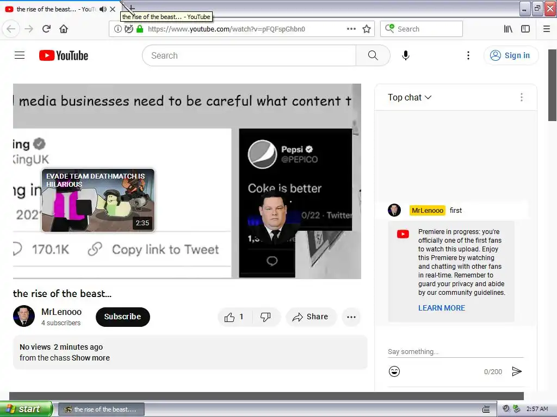Click the '4 subscribers' text
Viewport: 557px width, 417px height.
[61, 323]
